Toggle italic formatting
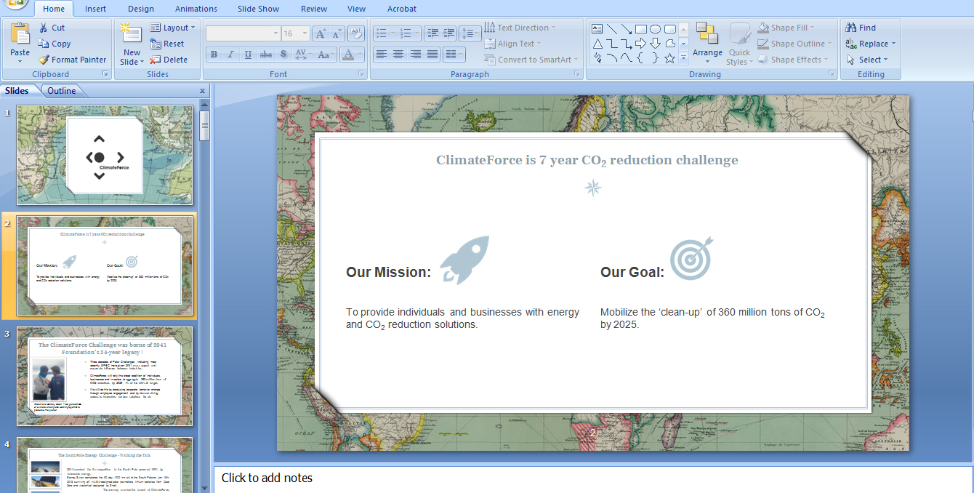Viewport: 974px width, 493px height. pyautogui.click(x=231, y=55)
